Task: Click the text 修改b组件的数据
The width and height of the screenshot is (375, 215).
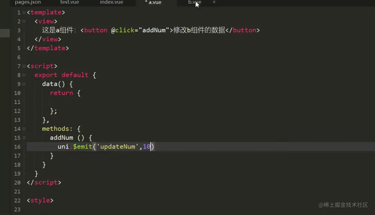Action: coord(199,30)
